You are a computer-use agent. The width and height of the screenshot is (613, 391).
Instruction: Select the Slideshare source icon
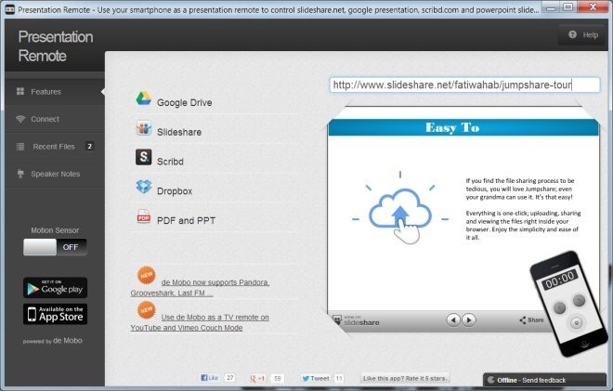tap(144, 130)
